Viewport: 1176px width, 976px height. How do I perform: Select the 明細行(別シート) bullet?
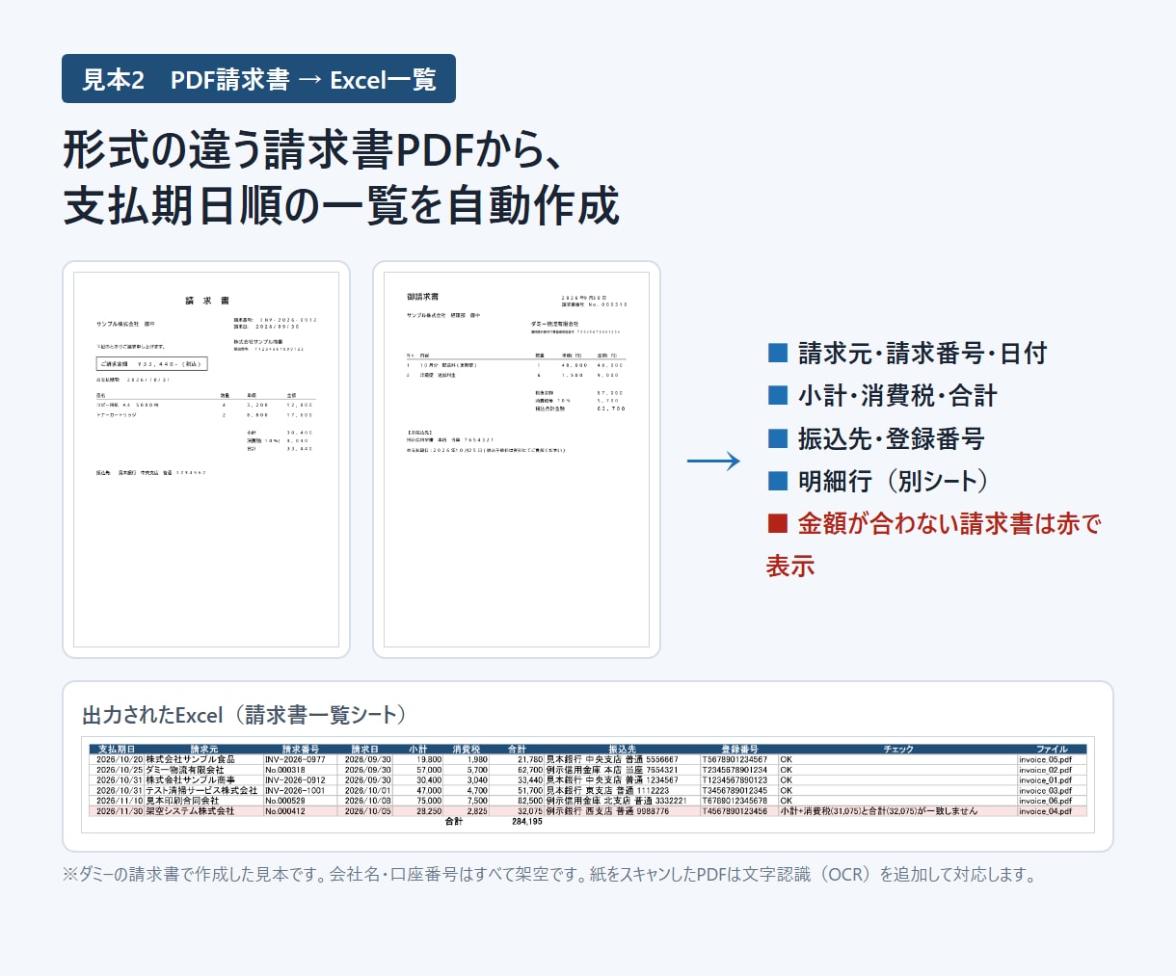[878, 481]
